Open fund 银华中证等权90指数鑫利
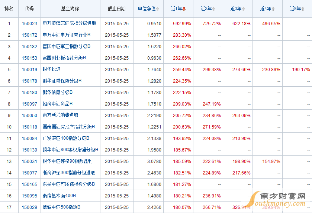312x213 pixels. click(x=67, y=161)
